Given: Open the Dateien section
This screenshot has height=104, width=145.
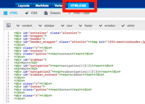Looking at the screenshot, I should coord(55,13).
